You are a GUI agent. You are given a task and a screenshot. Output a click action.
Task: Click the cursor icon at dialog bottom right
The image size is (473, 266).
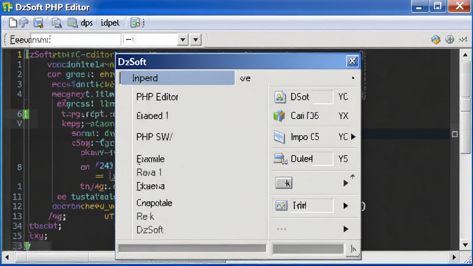353,249
